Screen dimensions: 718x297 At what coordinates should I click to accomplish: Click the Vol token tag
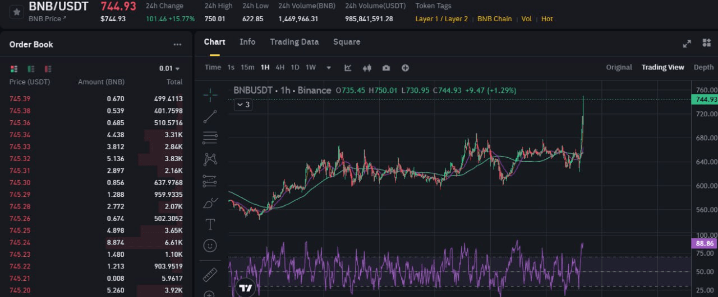coord(527,19)
